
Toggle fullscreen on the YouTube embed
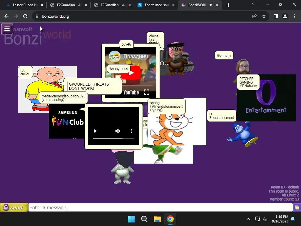[x=147, y=92]
